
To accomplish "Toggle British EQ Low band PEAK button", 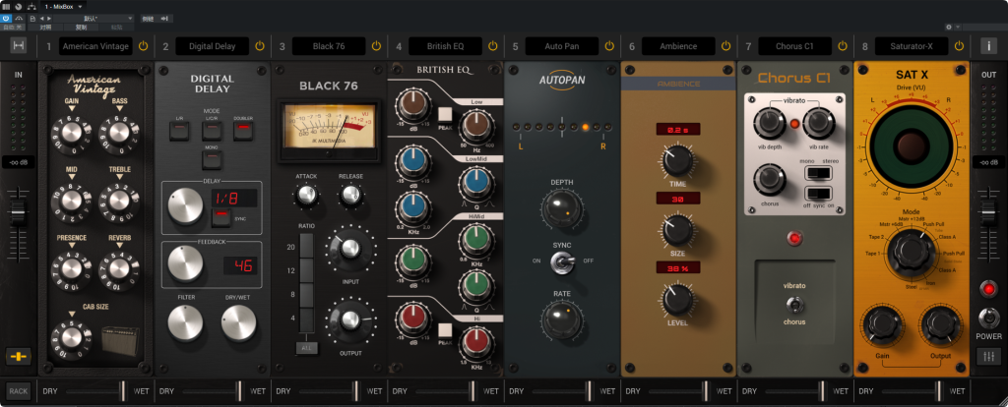I will click(x=446, y=115).
